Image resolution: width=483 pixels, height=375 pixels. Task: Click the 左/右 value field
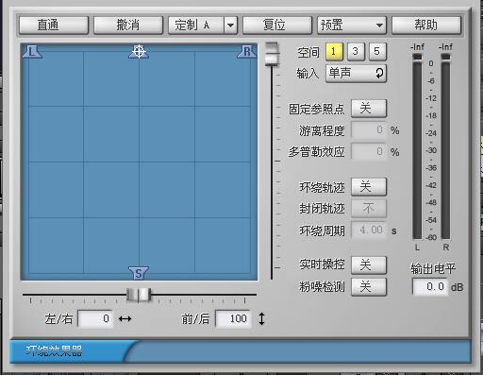pyautogui.click(x=95, y=319)
